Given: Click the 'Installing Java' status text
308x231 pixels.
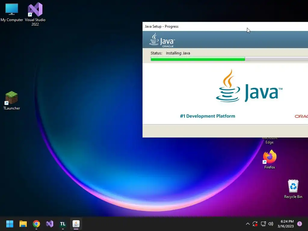Looking at the screenshot, I should point(178,53).
